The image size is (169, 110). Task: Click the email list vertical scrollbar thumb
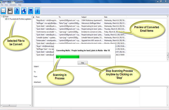(x=168, y=55)
